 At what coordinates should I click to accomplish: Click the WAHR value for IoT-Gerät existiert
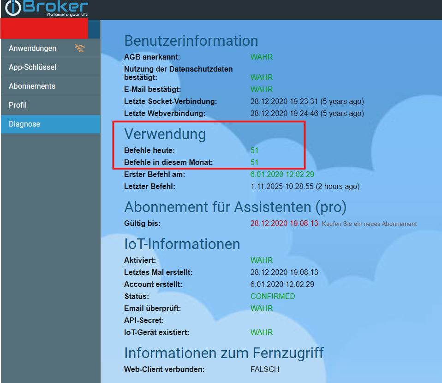[261, 333]
